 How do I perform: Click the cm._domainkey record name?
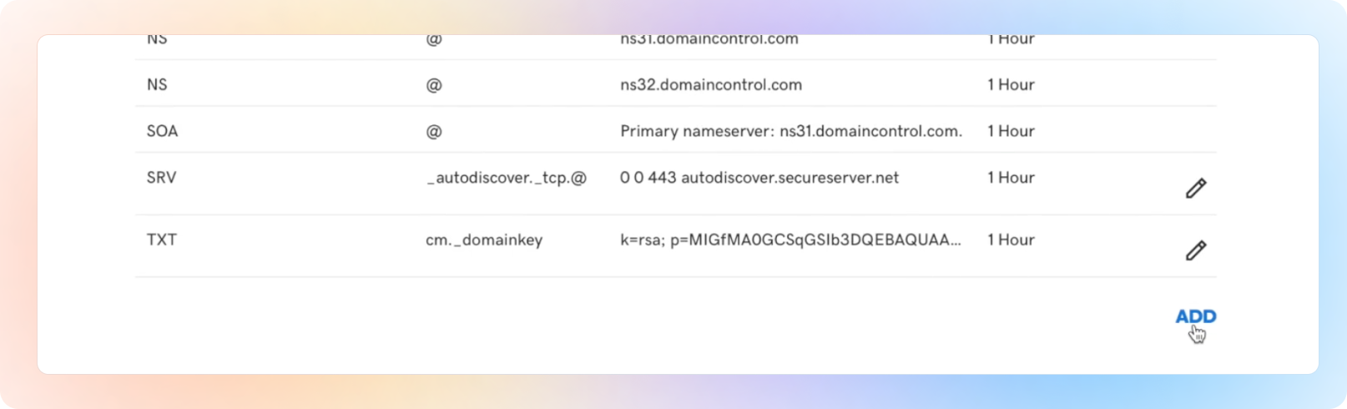coord(484,240)
